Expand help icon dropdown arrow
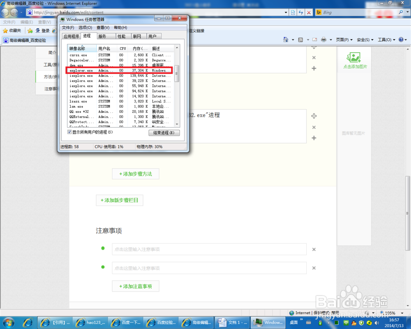 click(406, 40)
